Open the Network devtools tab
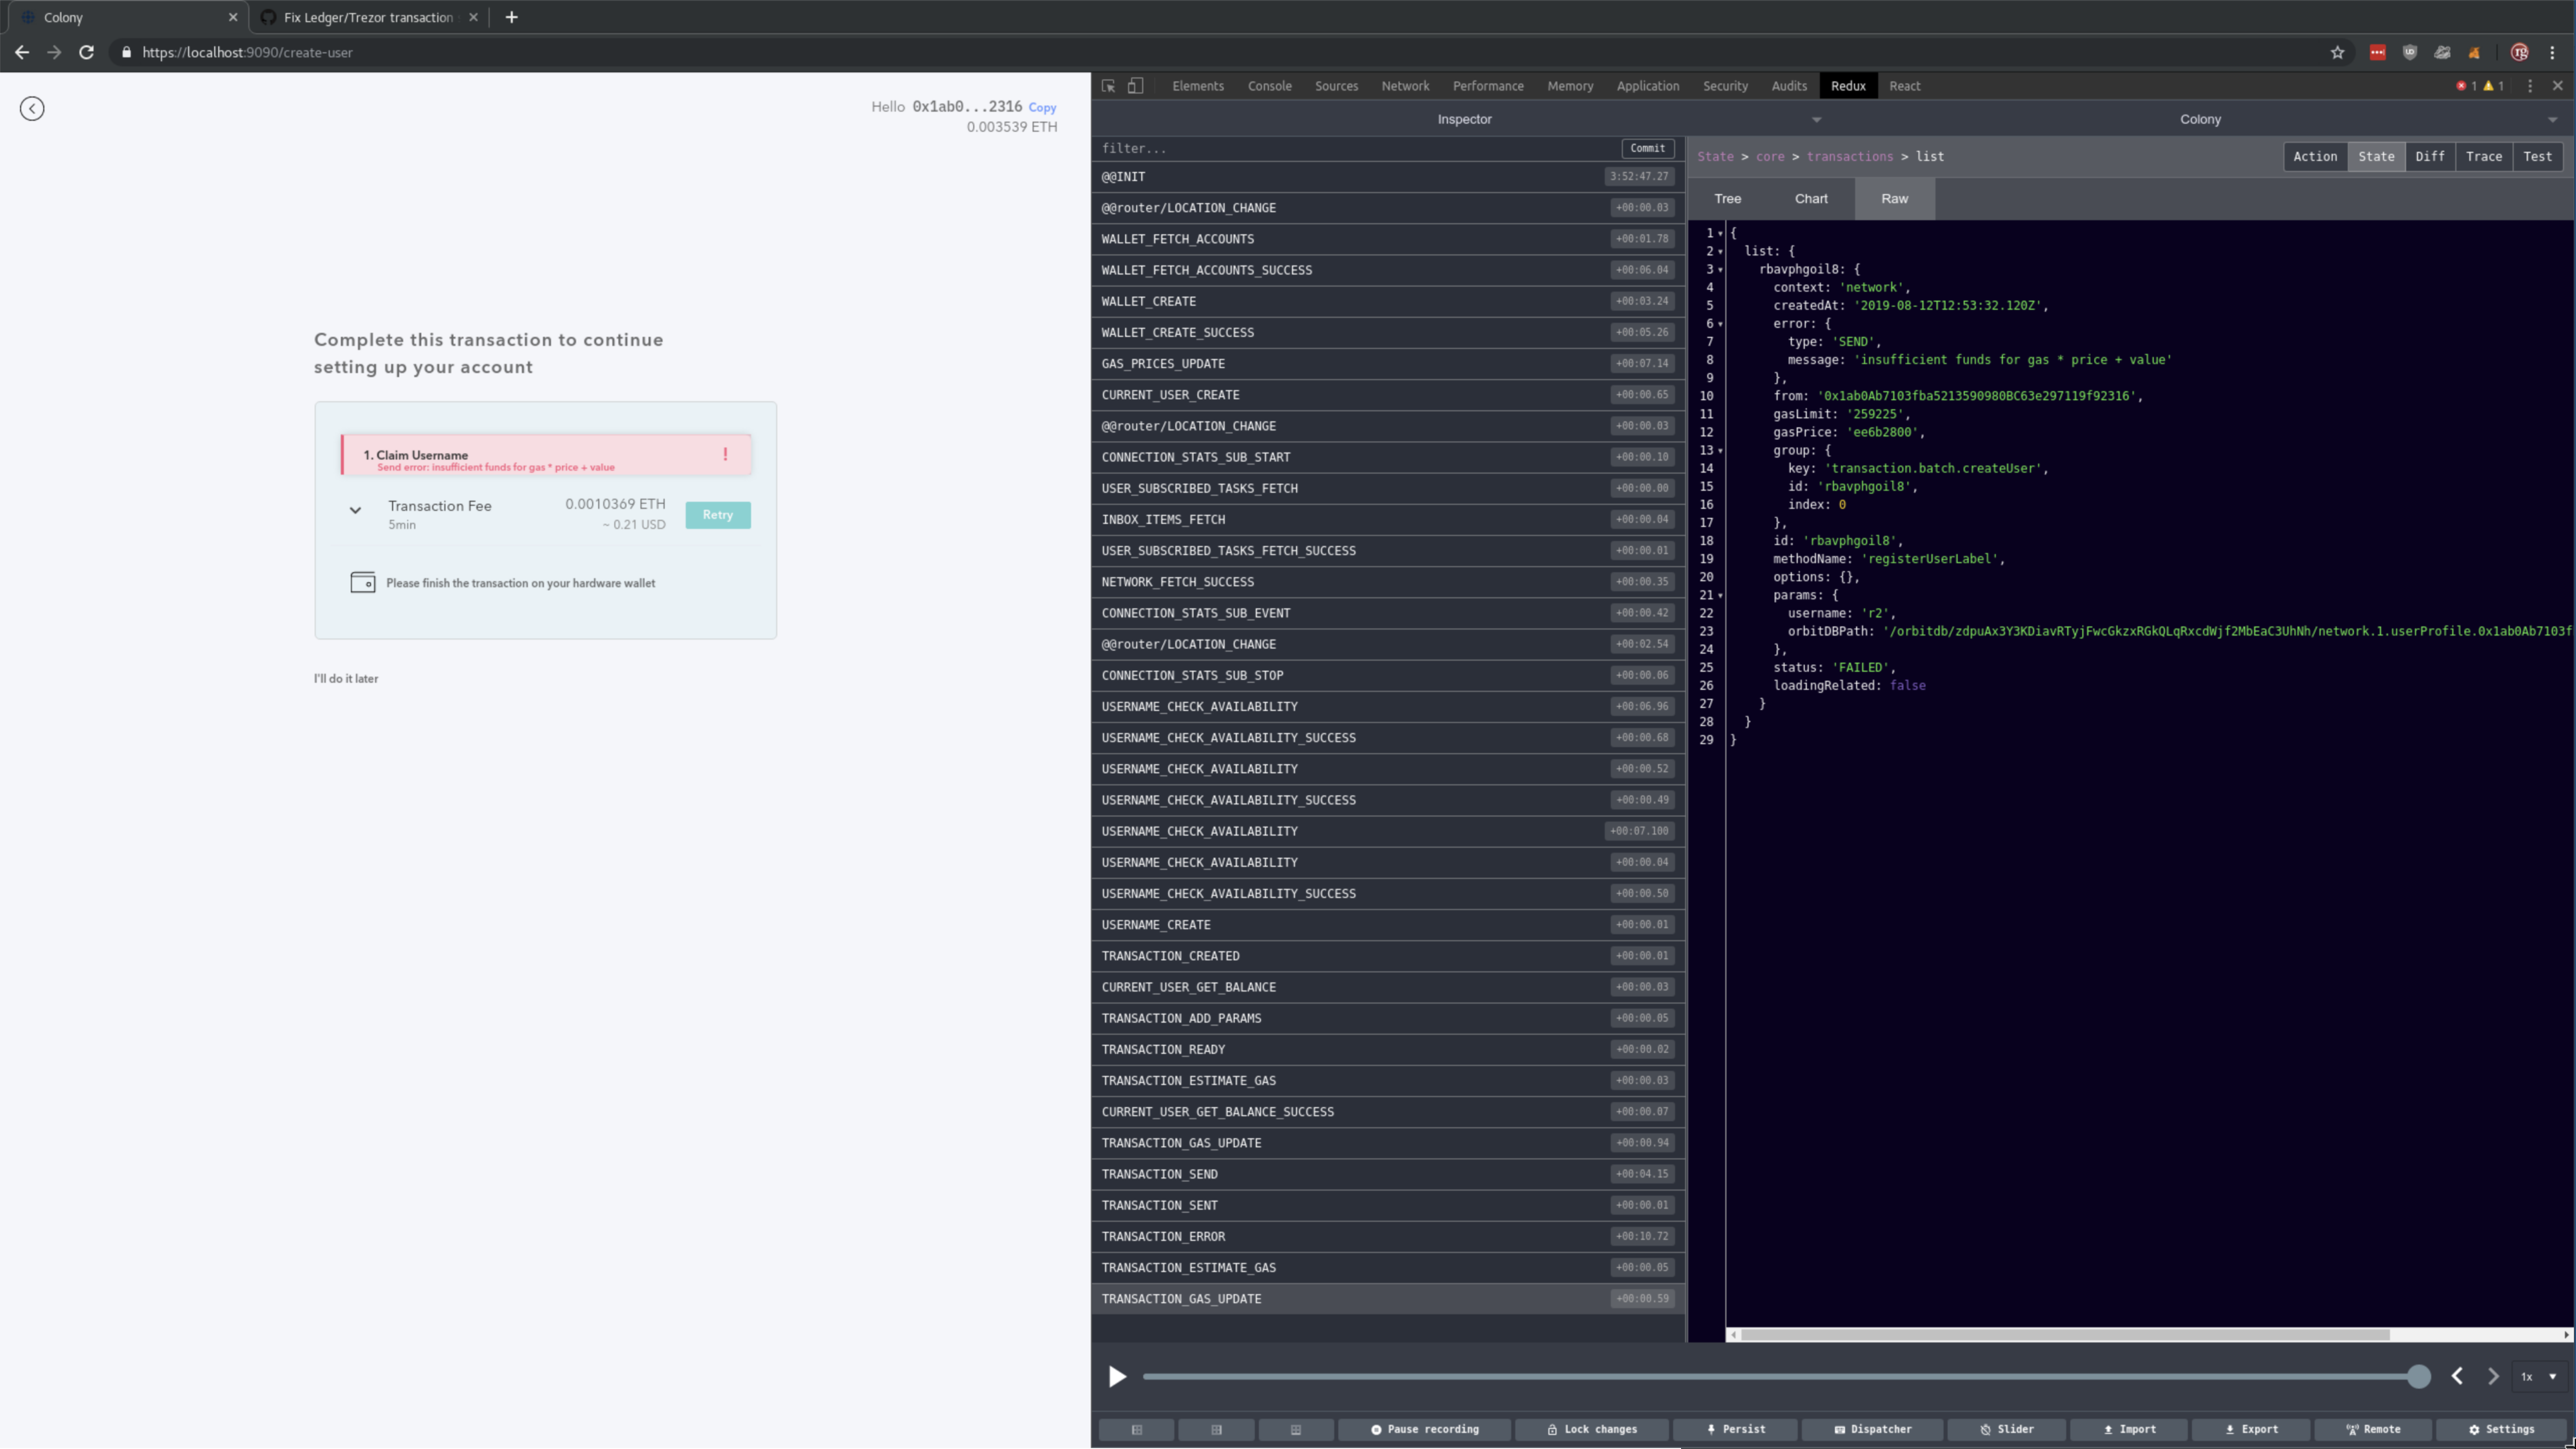The height and width of the screenshot is (1449, 2576). click(1405, 86)
